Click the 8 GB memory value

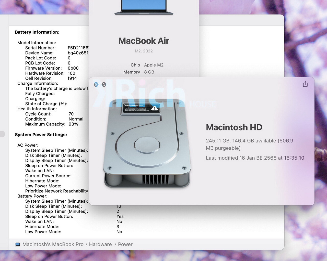click(x=149, y=72)
